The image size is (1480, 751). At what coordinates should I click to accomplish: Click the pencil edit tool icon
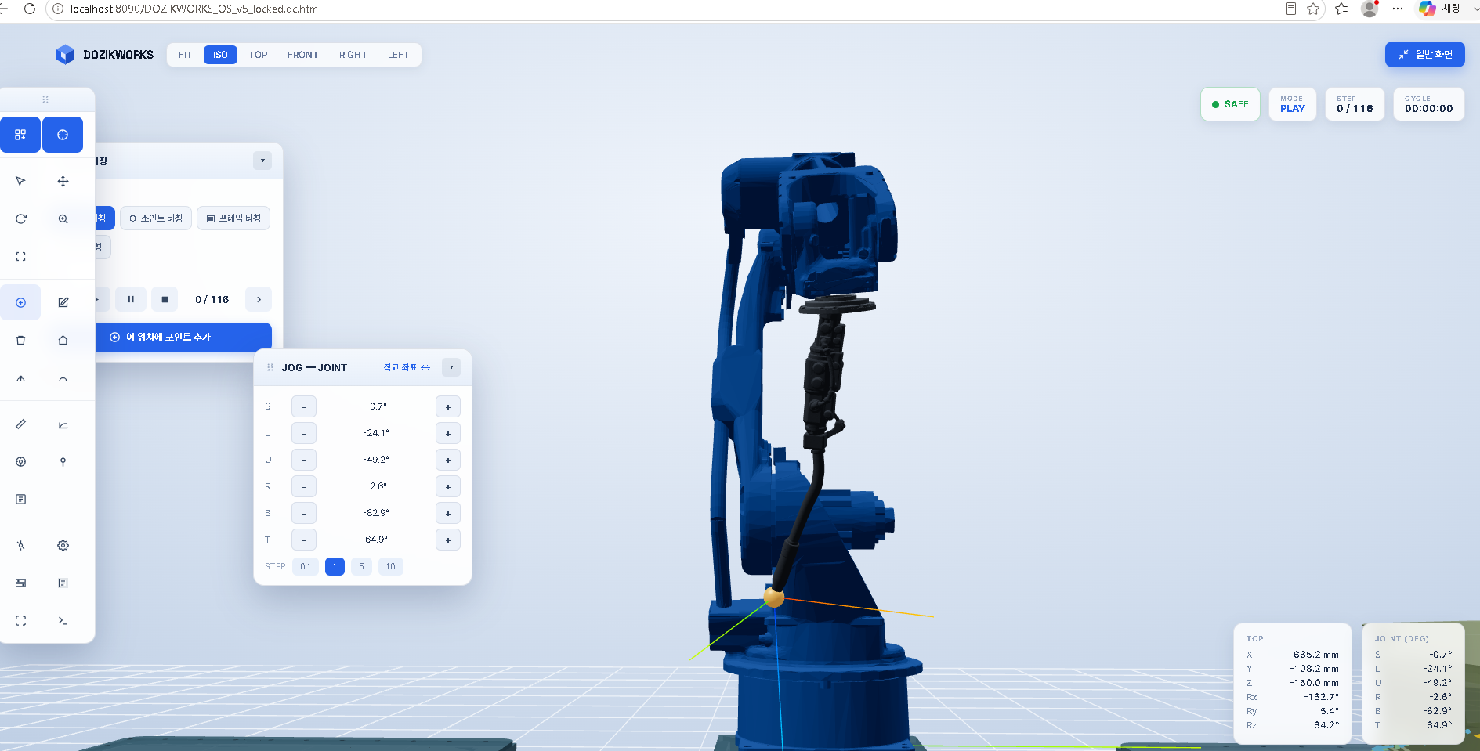tap(63, 303)
